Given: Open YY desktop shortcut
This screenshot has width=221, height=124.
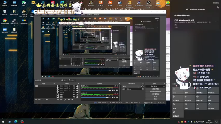Looking at the screenshot, I should (33, 3).
